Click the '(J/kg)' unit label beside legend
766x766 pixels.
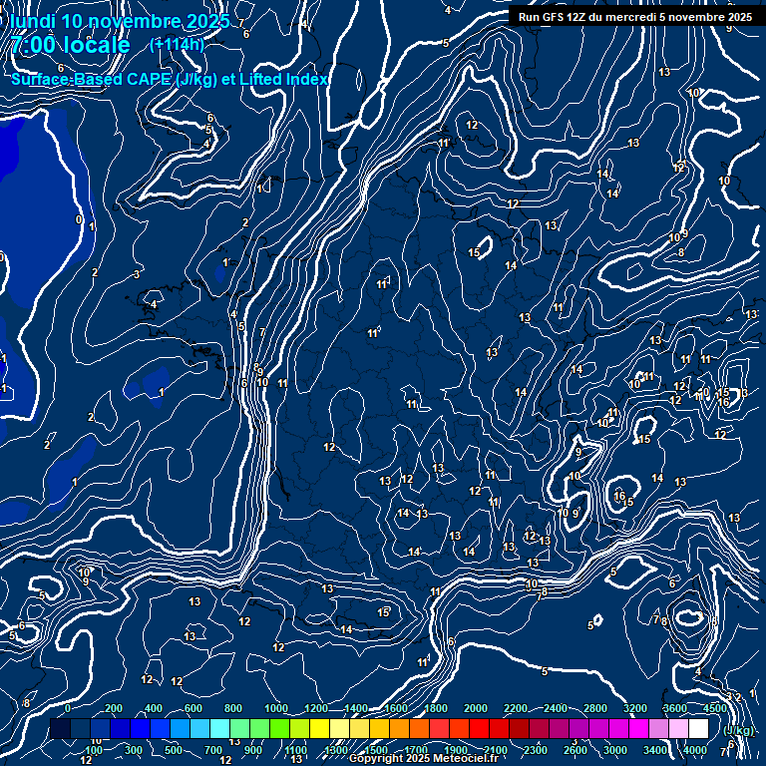pos(738,730)
